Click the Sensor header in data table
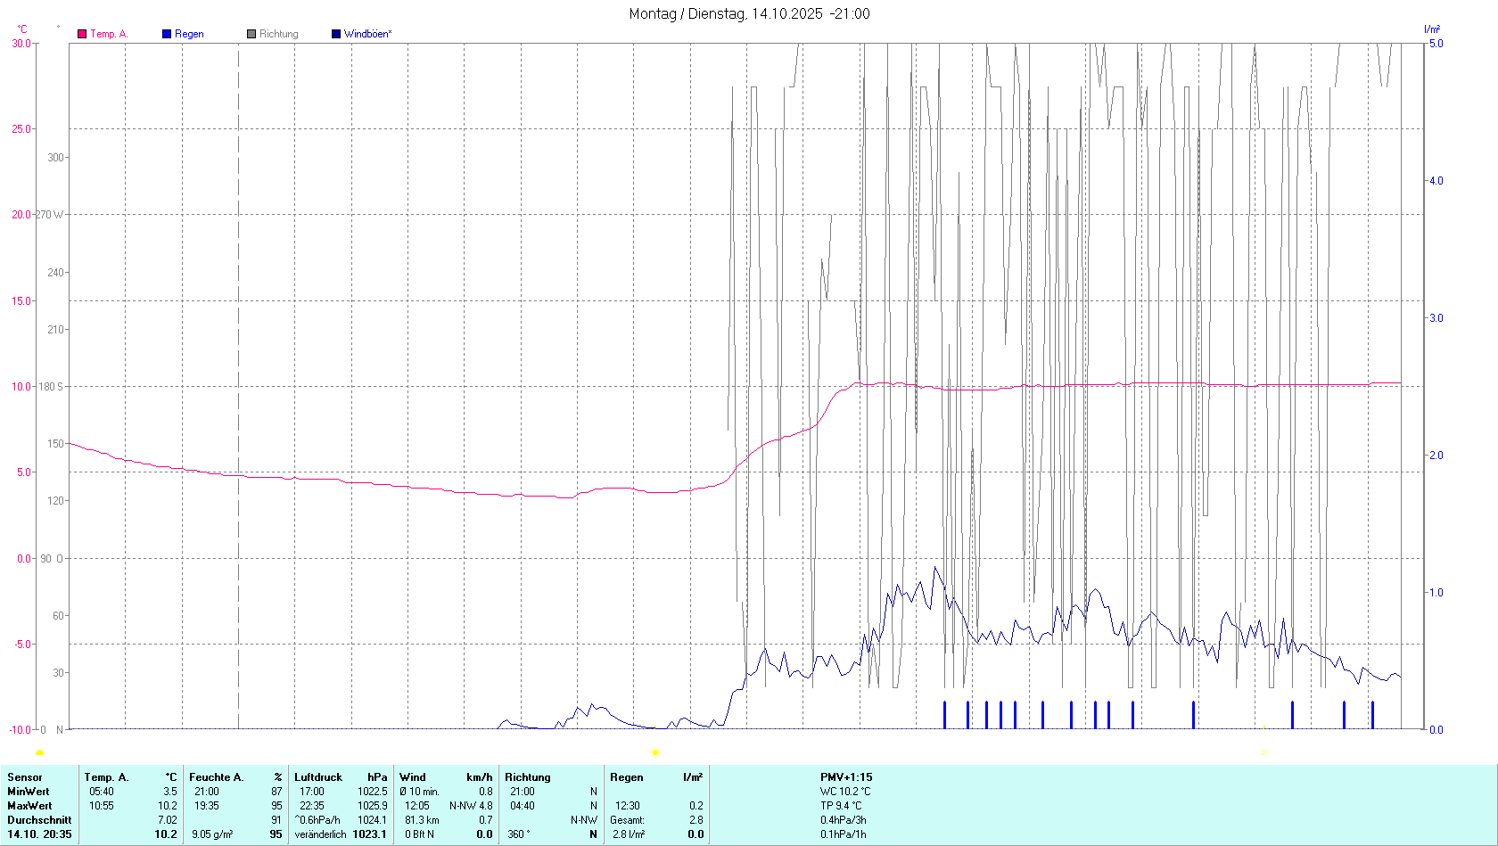Image resolution: width=1498 pixels, height=846 pixels. 25,777
